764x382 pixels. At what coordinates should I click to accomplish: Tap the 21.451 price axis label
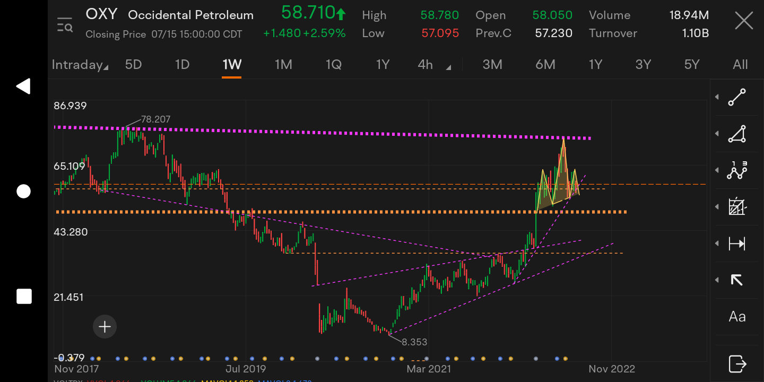click(69, 297)
